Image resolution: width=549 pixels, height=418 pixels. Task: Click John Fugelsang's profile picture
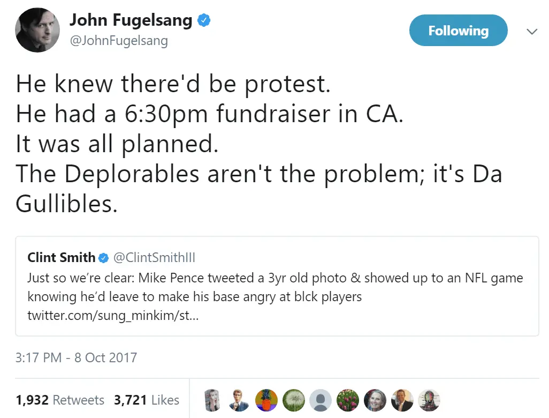(x=37, y=30)
